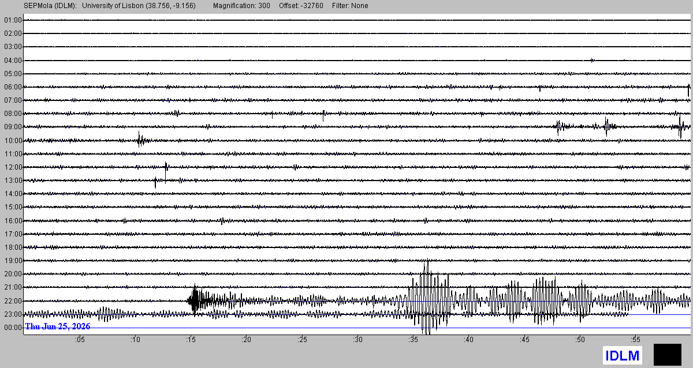Click the black square beside IDLM
693x368 pixels.
click(668, 354)
